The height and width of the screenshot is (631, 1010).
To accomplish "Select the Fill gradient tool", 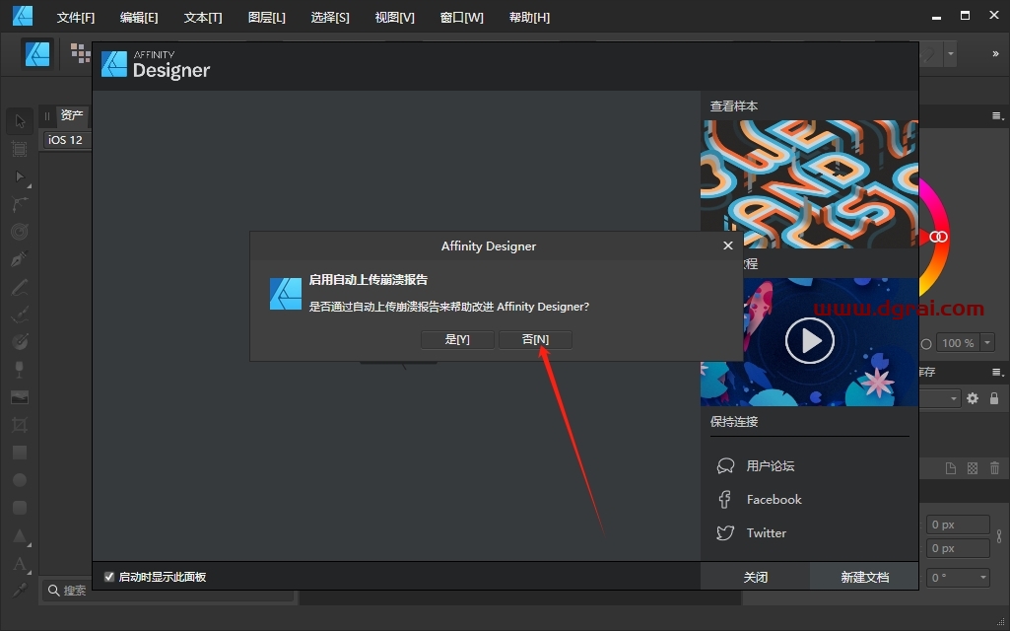I will 20,341.
